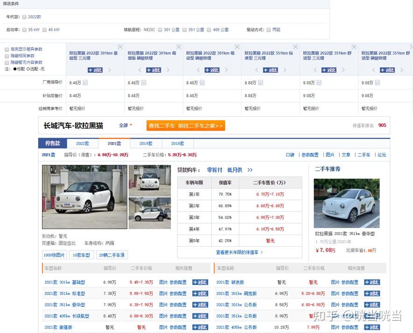
Task: Move 301km 萌宠版 column left with arrow
Action: (x=140, y=70)
